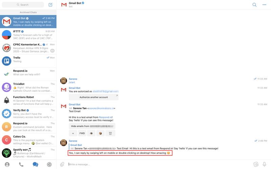Open the TriviaBot chat
Image resolution: width=271 pixels, height=169 pixels.
click(28, 87)
